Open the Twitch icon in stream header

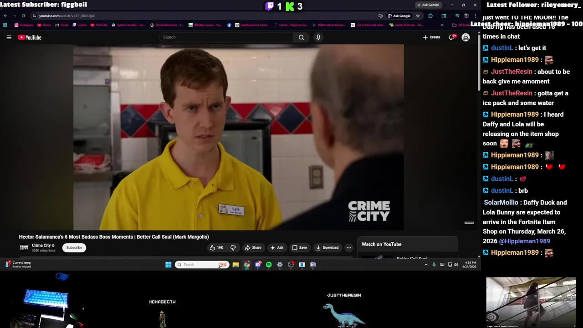[x=270, y=6]
